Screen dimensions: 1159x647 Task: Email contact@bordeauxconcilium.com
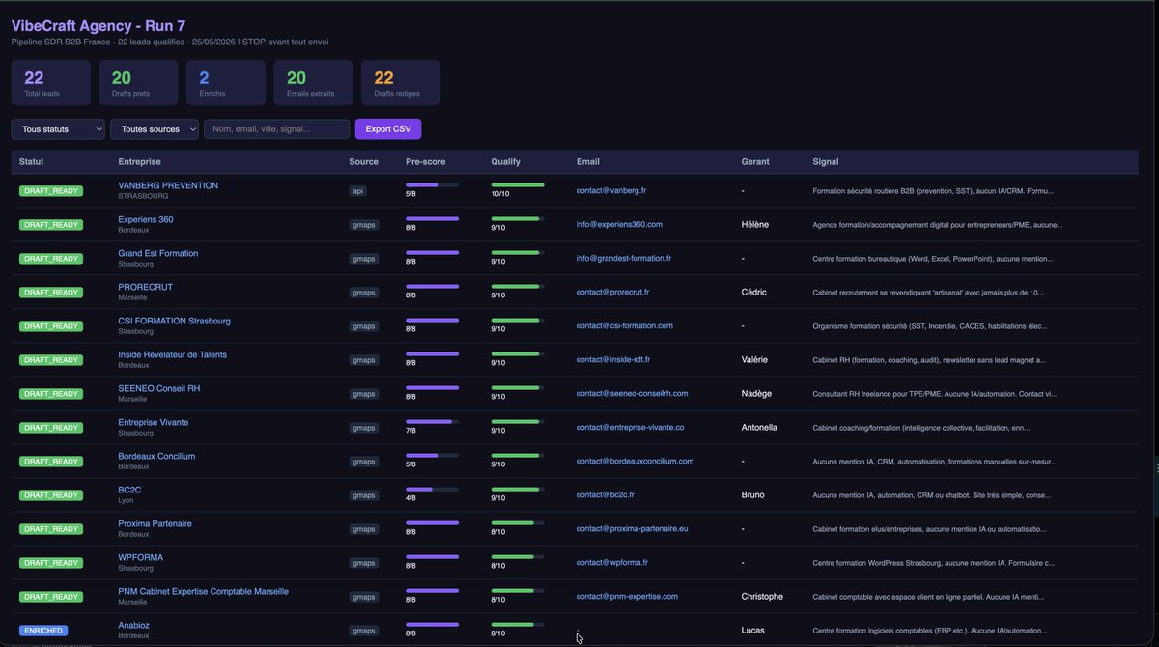click(x=636, y=461)
